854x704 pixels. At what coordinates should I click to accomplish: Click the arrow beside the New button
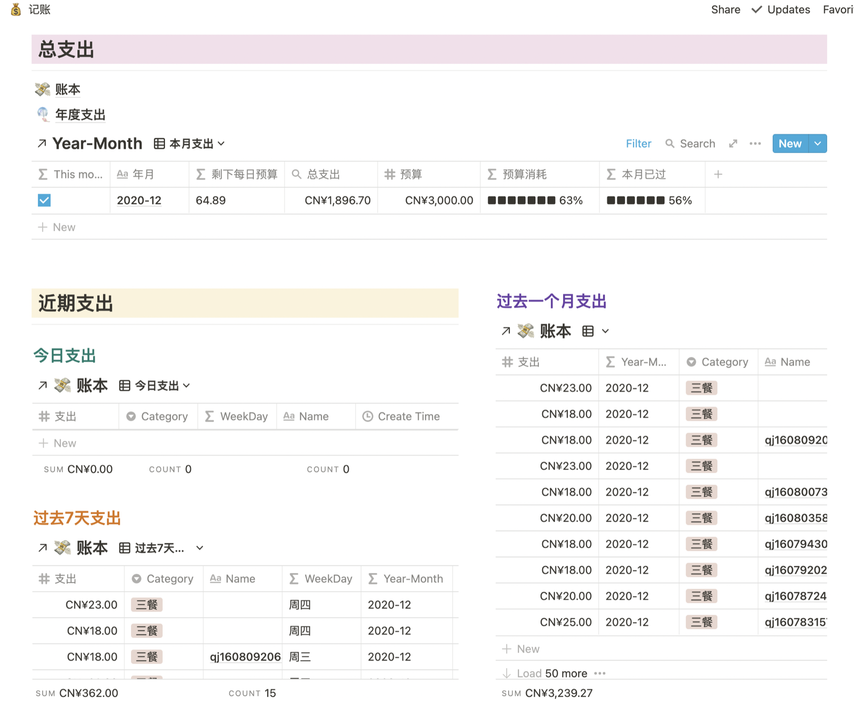817,143
